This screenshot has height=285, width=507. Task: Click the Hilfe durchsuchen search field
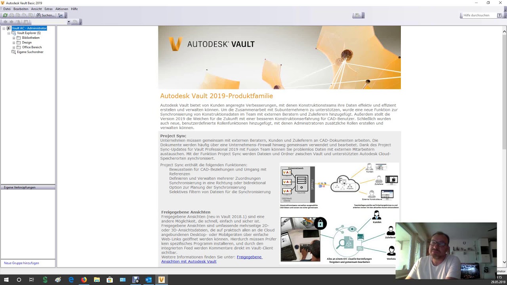click(x=479, y=15)
